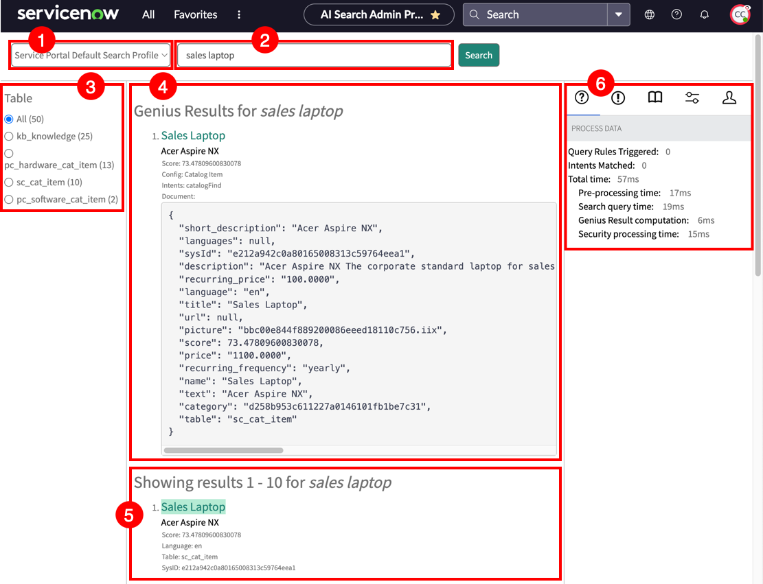Viewport: 763px width, 584px height.
Task: Open the highlighted Sales Laptop search result link
Action: point(193,506)
